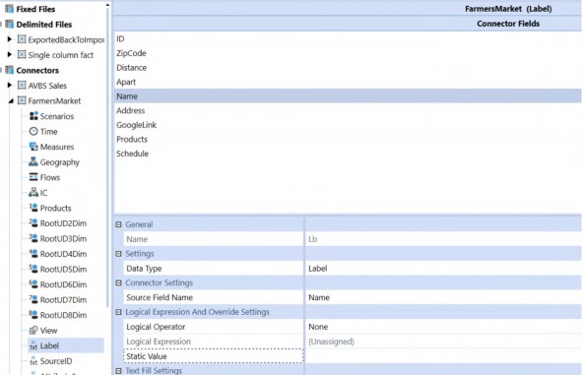The width and height of the screenshot is (582, 375).
Task: Click the FarmersMarket (Label) title header
Action: pyautogui.click(x=508, y=9)
